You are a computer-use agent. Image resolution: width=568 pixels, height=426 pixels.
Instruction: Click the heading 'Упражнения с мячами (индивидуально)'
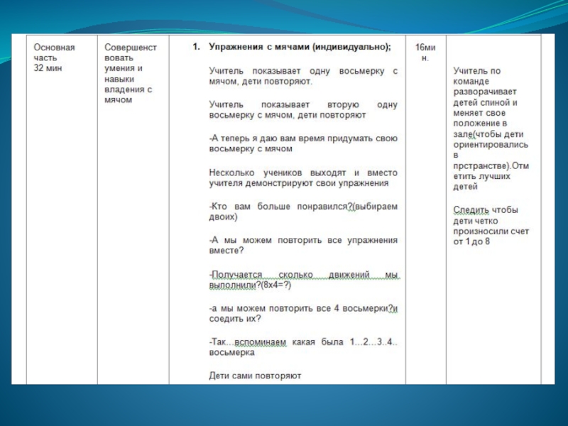[300, 47]
